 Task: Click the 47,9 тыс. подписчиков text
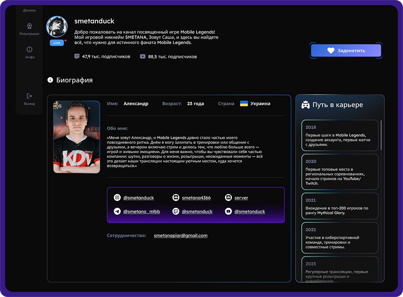click(106, 56)
